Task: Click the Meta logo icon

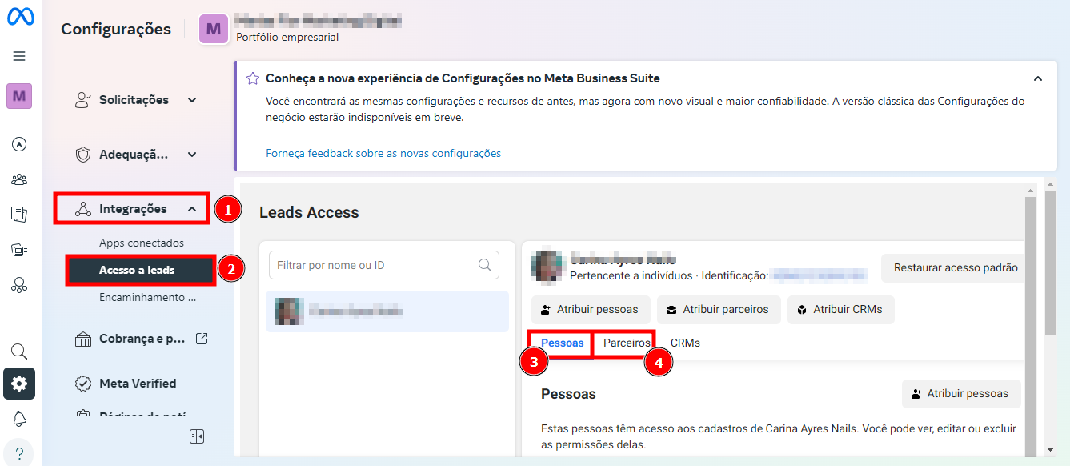Action: pos(19,18)
